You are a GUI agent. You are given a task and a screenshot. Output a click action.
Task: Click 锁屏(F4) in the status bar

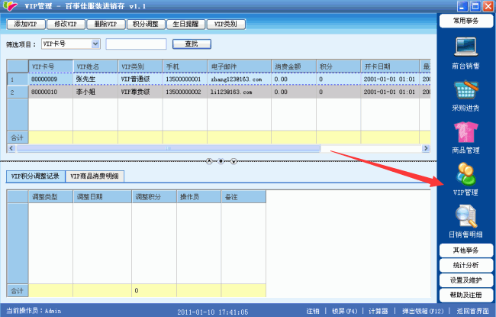(344, 312)
